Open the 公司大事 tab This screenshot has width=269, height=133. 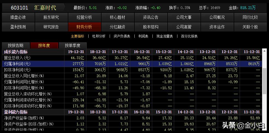[184, 17]
